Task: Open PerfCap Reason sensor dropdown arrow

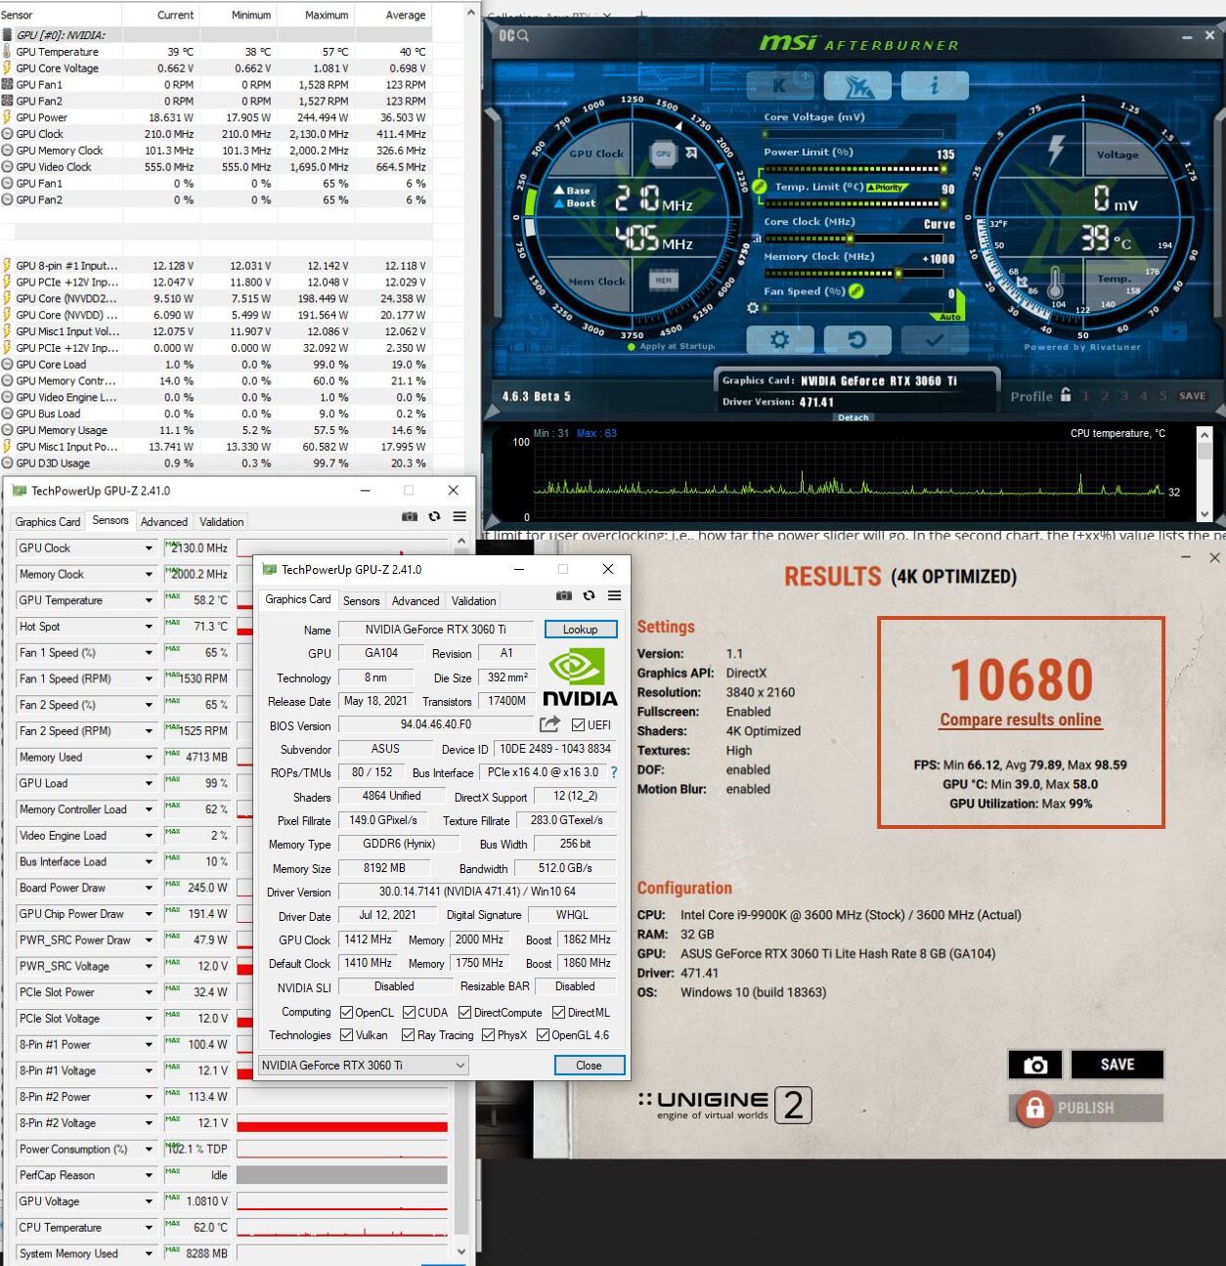Action: [x=149, y=1175]
